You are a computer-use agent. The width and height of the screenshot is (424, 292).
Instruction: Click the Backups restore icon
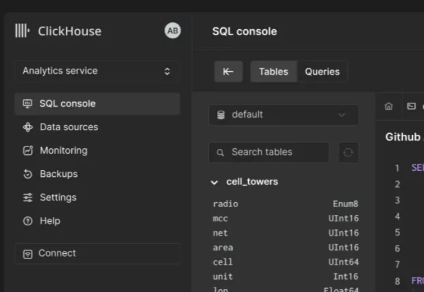click(28, 174)
